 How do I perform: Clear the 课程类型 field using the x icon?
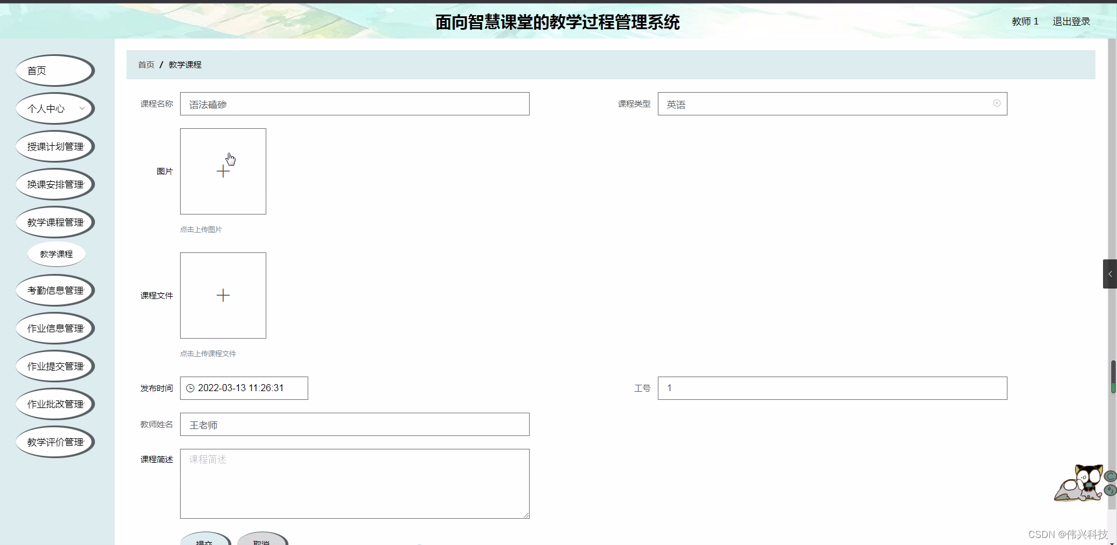[x=996, y=103]
